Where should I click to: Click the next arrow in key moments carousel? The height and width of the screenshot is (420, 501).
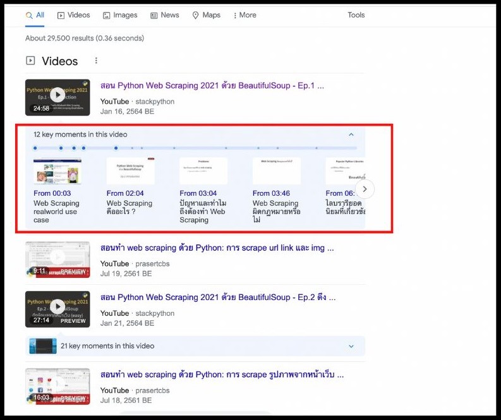click(x=365, y=189)
